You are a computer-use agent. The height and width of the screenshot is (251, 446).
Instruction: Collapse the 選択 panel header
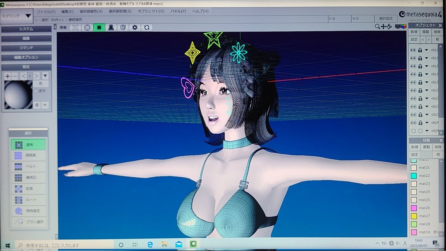(x=28, y=133)
